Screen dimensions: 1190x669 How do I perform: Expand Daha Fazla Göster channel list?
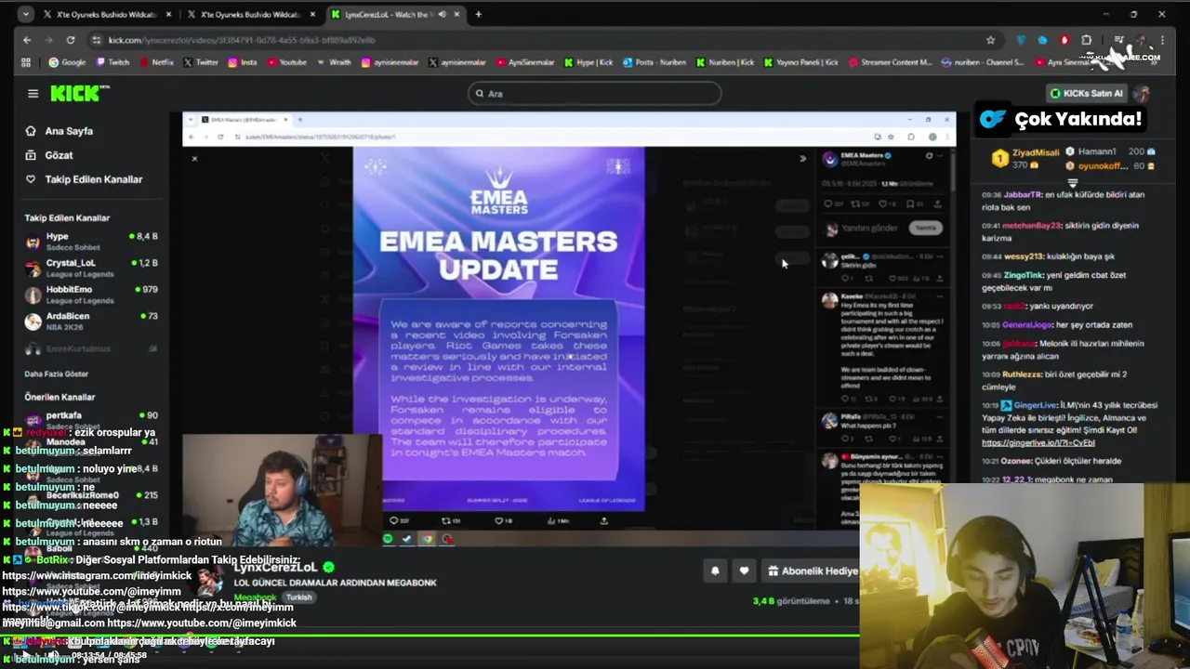[57, 374]
